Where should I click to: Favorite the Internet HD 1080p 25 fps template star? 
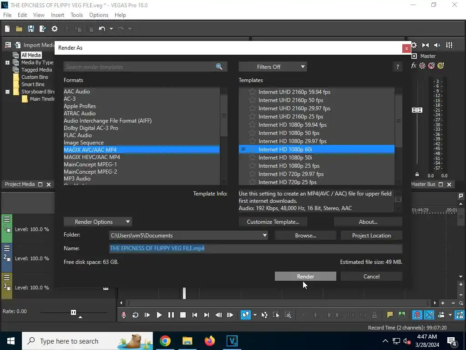[x=252, y=166]
